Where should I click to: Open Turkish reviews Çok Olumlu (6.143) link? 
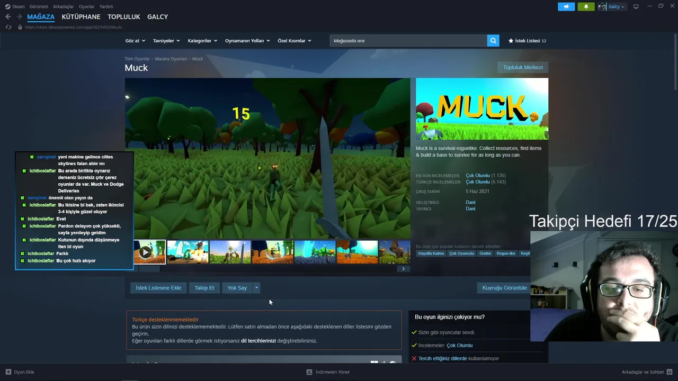point(486,182)
